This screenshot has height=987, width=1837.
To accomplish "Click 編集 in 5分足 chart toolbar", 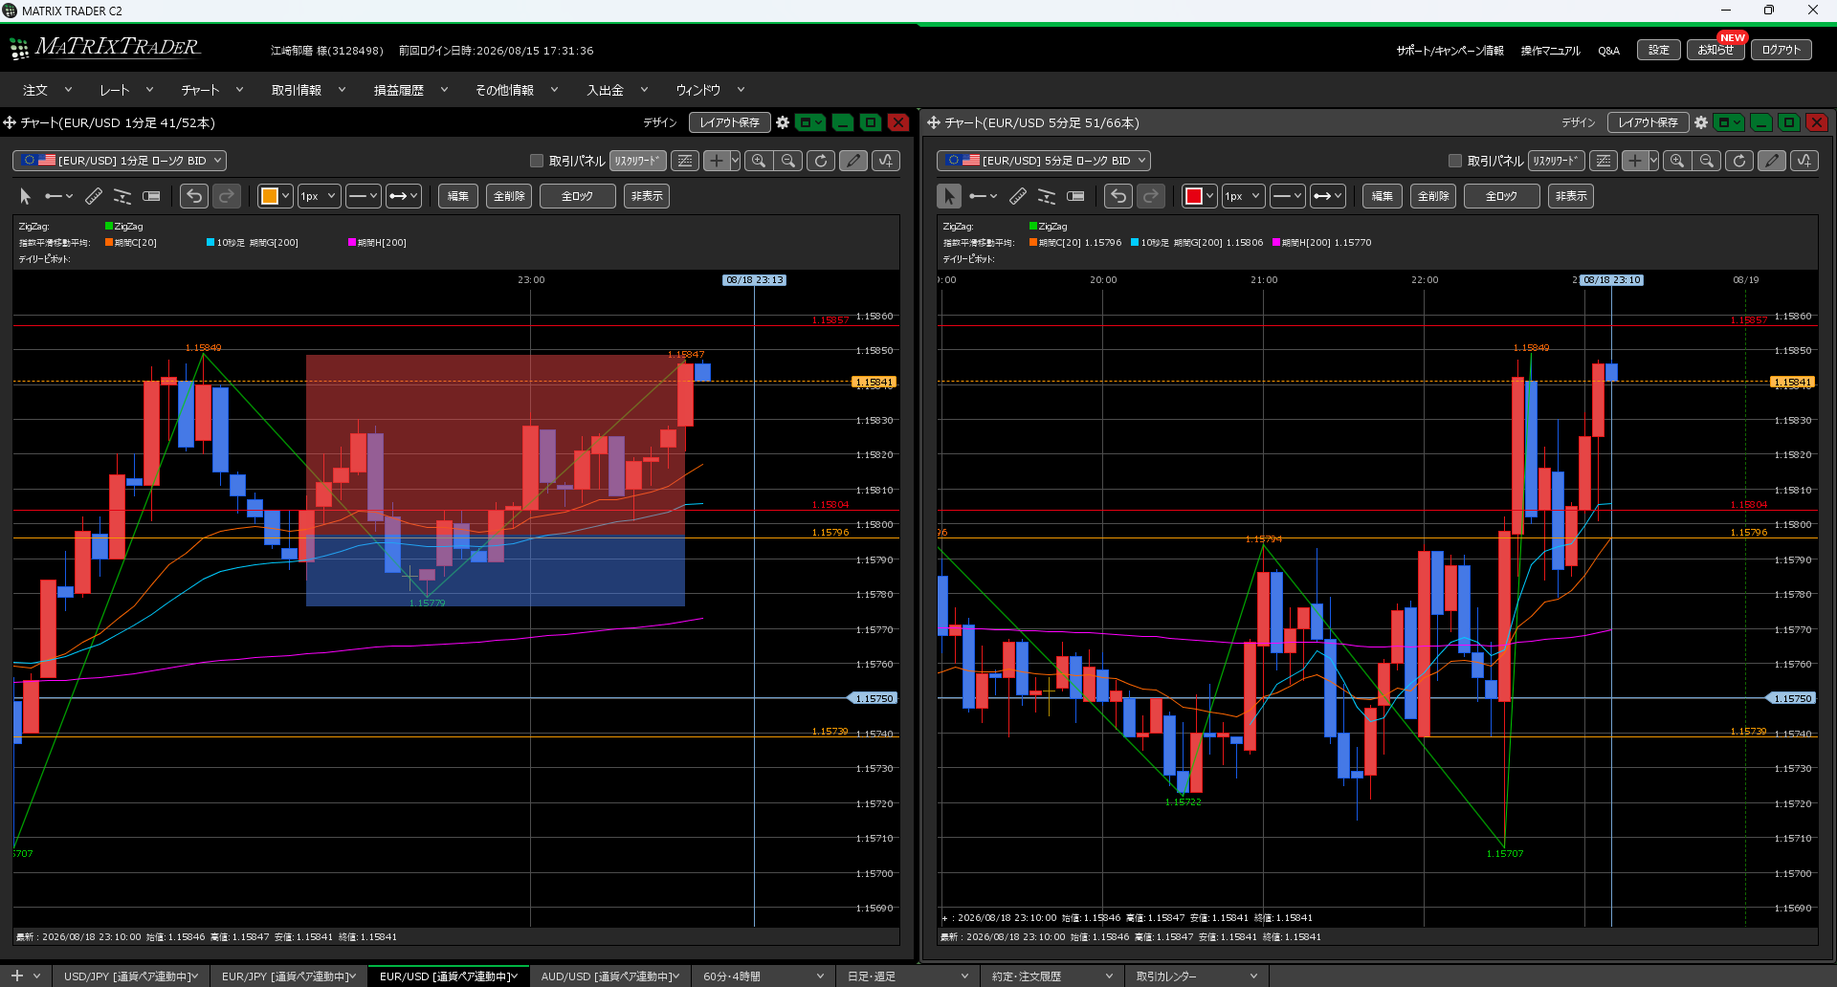I will 1383,196.
